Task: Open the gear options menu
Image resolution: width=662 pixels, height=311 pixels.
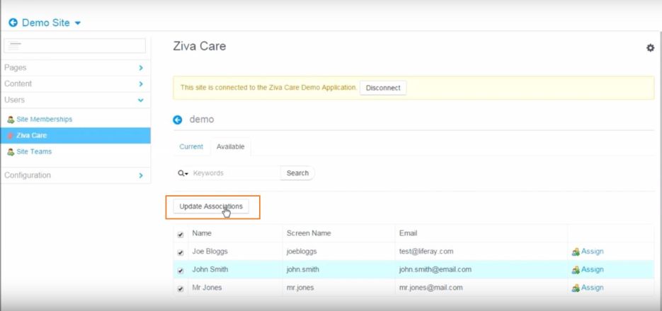Action: click(x=650, y=47)
